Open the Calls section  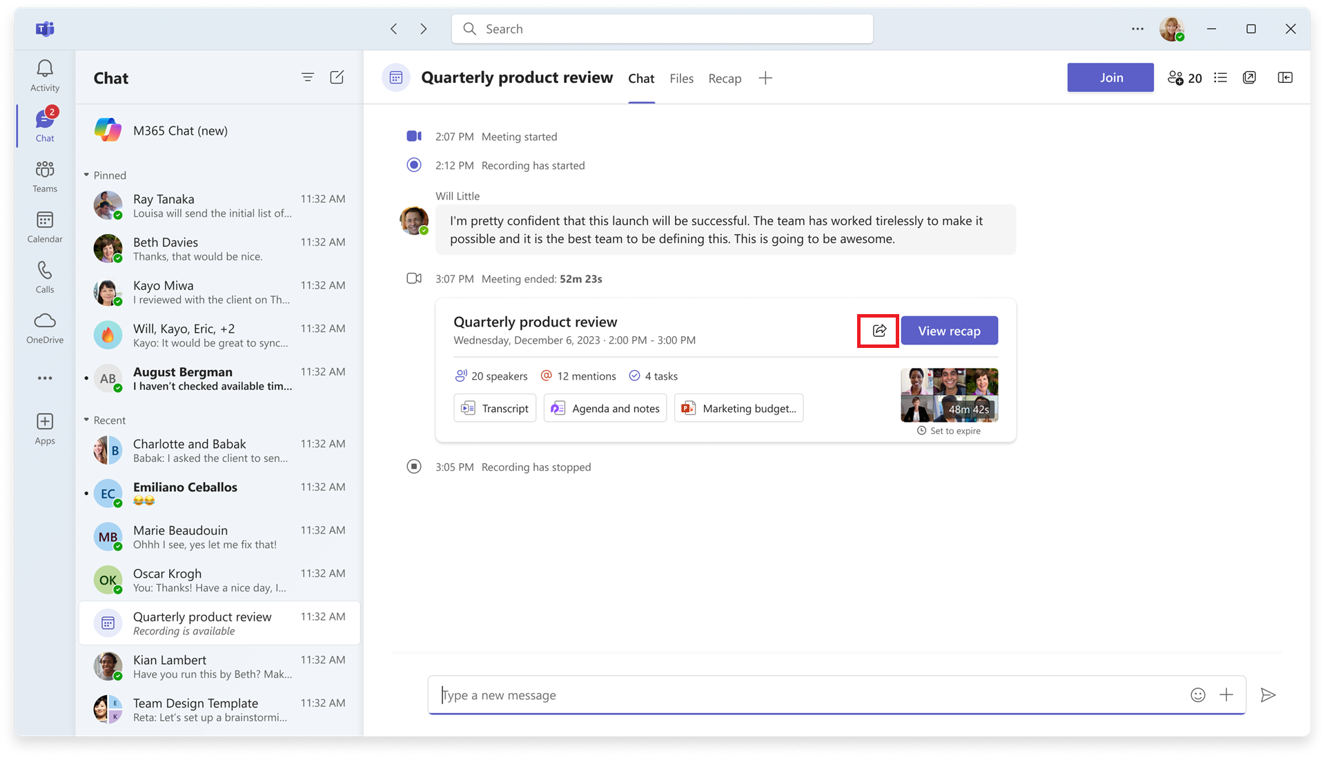44,277
